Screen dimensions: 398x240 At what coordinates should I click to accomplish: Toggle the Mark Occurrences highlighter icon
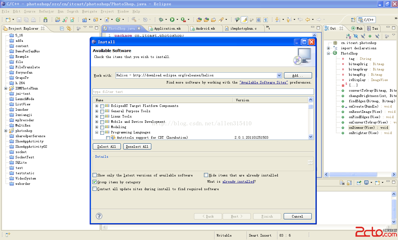point(244,20)
